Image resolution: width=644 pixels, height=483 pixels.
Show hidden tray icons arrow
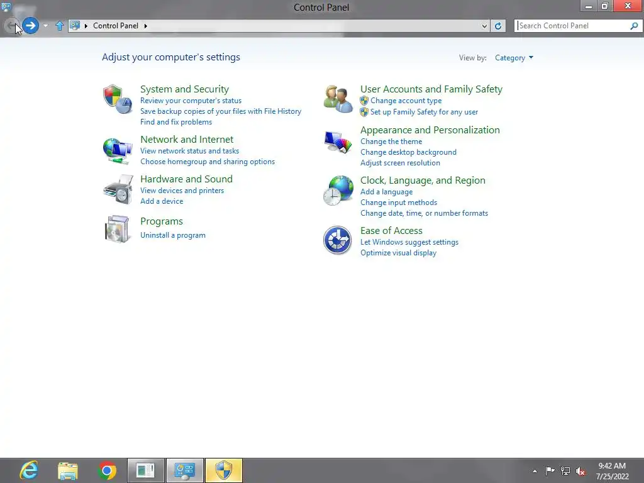click(x=535, y=471)
